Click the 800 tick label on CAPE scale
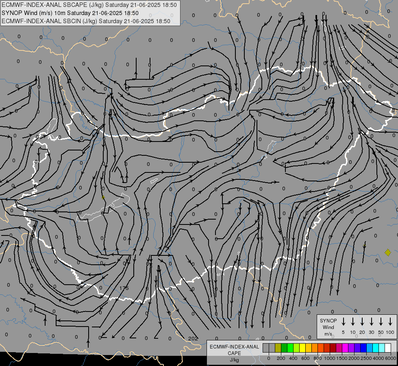 click(318, 358)
